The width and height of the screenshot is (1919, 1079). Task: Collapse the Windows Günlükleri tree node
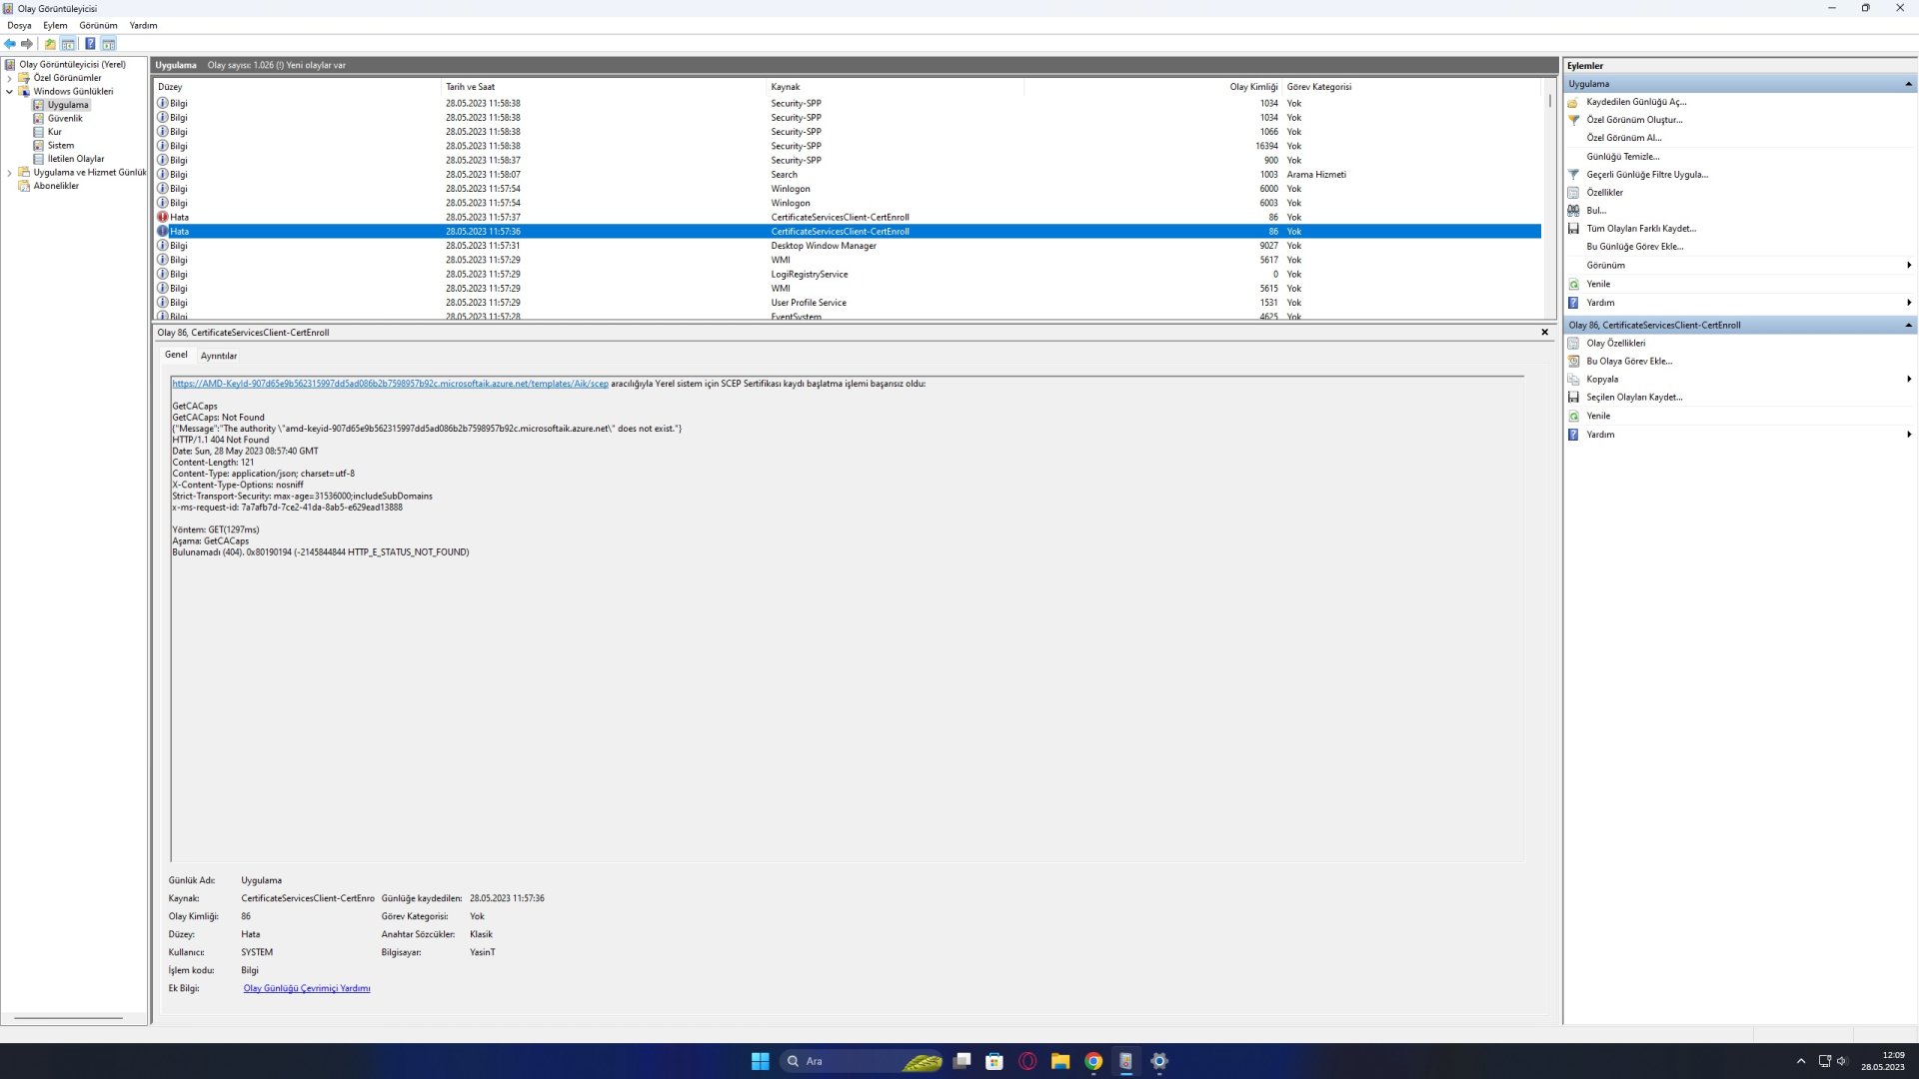tap(10, 92)
